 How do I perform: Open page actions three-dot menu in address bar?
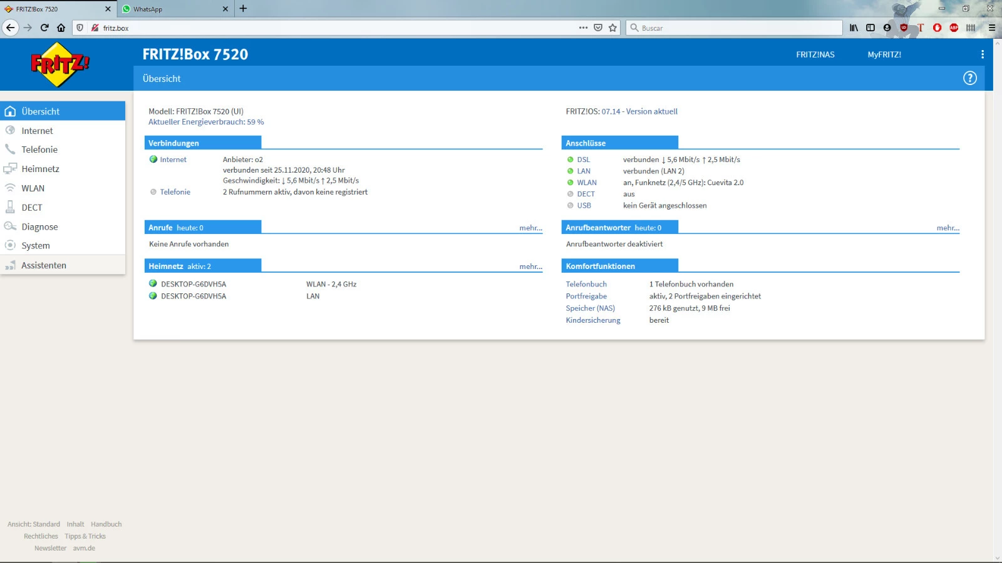click(583, 28)
